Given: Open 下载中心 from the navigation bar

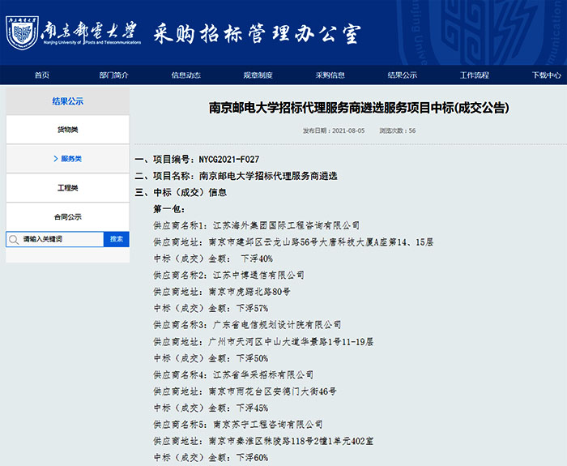Looking at the screenshot, I should pos(546,75).
